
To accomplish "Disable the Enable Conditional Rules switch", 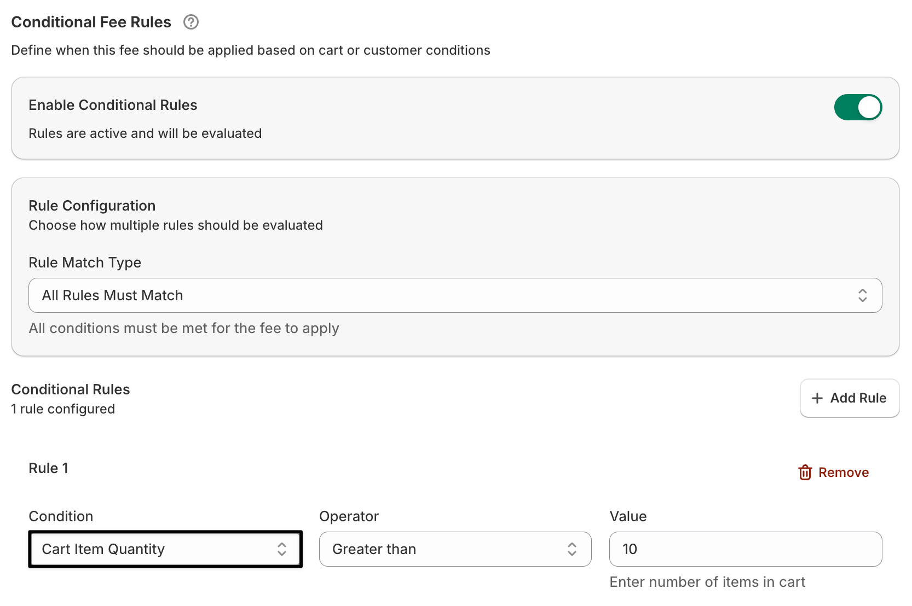I will point(857,107).
